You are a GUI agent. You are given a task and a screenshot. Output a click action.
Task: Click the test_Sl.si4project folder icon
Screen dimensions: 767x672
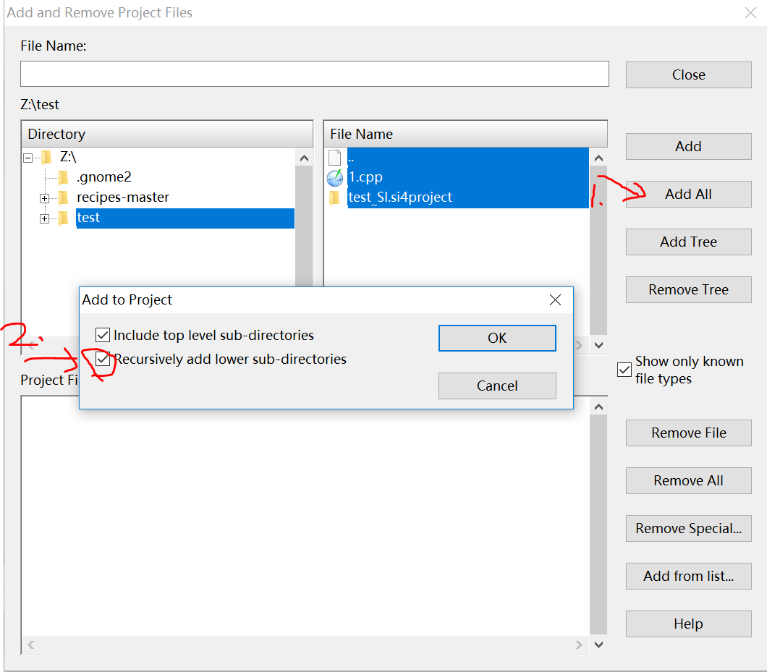click(x=335, y=197)
